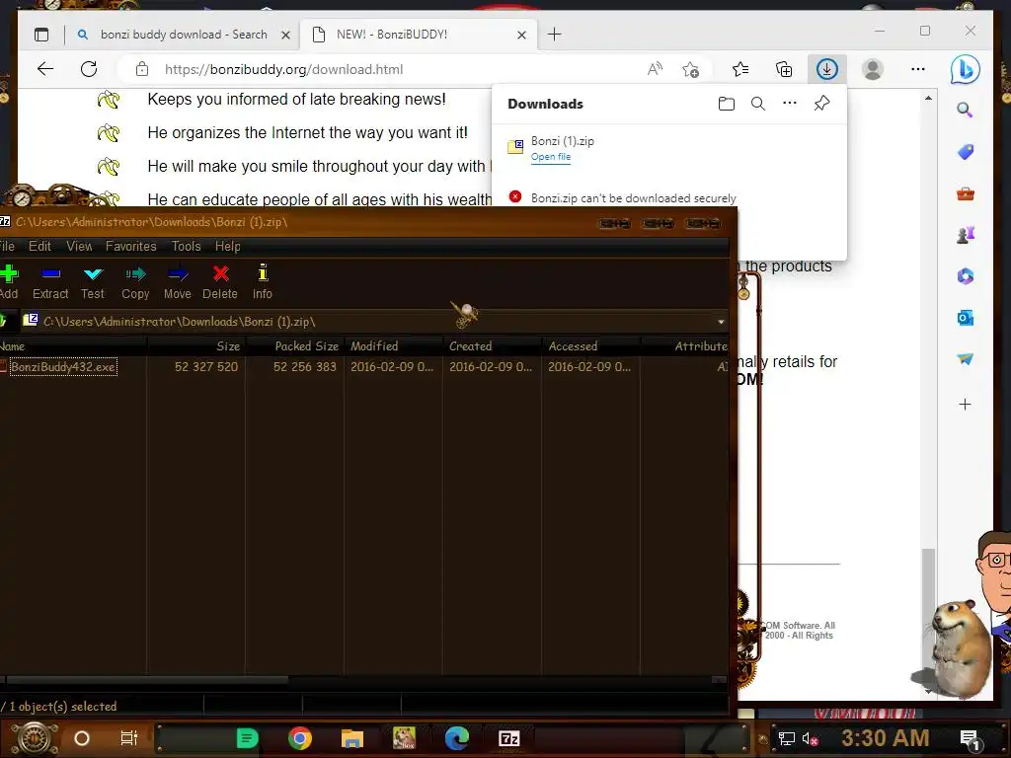1011x758 pixels.
Task: Click the Edge sidebar games chess icon
Action: tap(966, 235)
